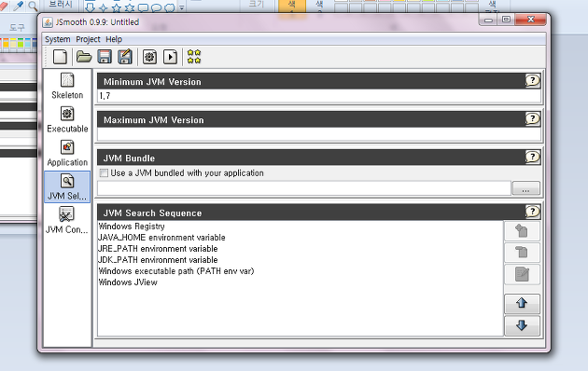Open an existing project file
This screenshot has height=371, width=588.
84,57
